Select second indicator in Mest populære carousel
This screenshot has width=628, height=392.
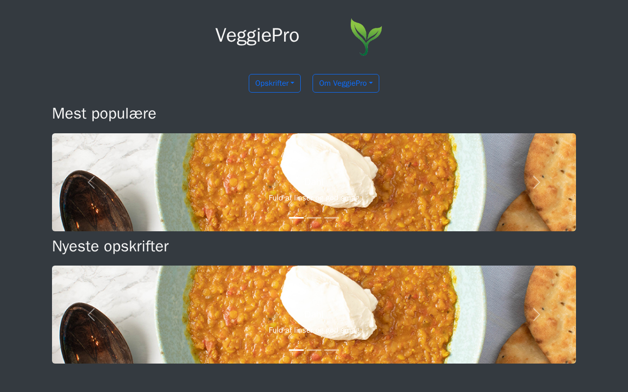[x=314, y=218]
